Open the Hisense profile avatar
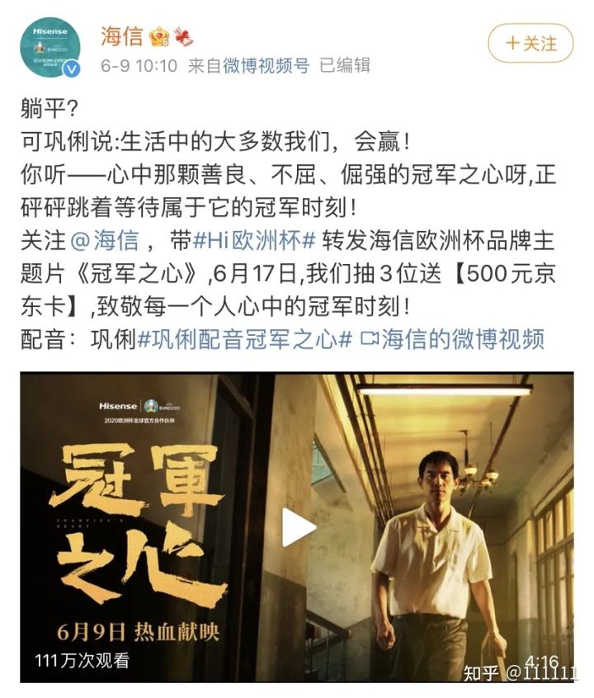This screenshot has width=594, height=698. [x=50, y=48]
